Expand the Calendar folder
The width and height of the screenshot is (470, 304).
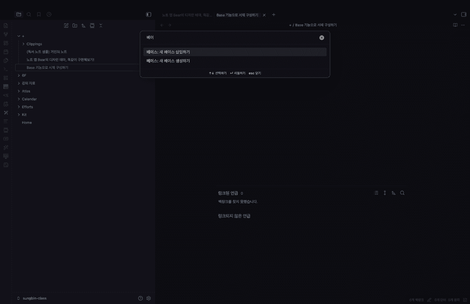(18, 99)
